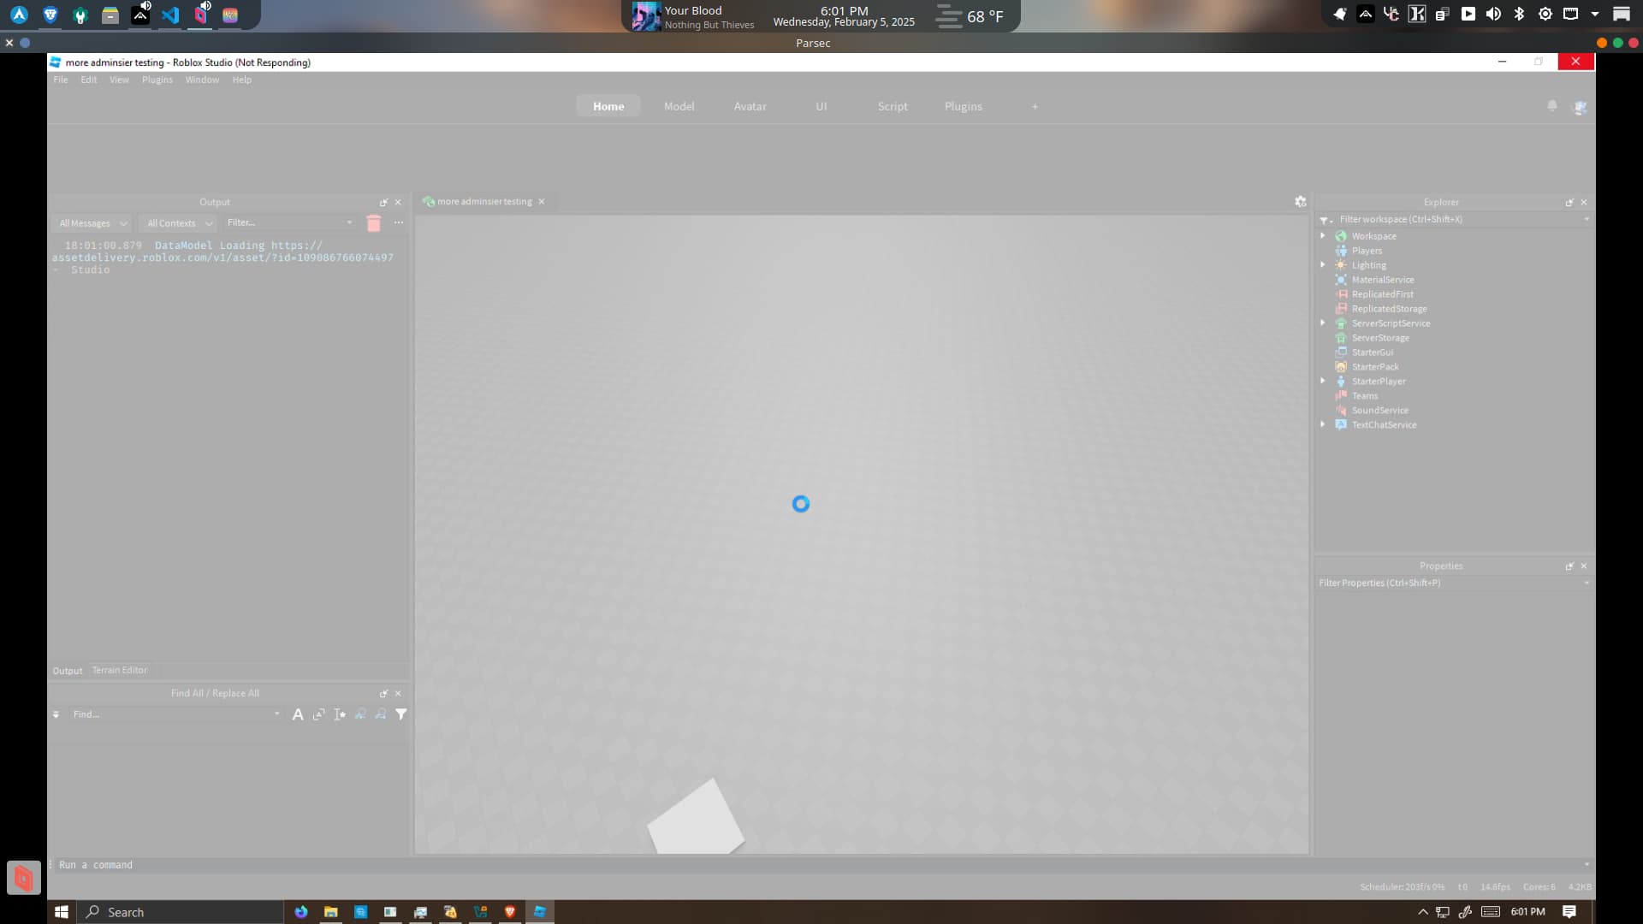This screenshot has height=924, width=1643.
Task: Open the settings gear on the viewport tab
Action: click(1300, 201)
